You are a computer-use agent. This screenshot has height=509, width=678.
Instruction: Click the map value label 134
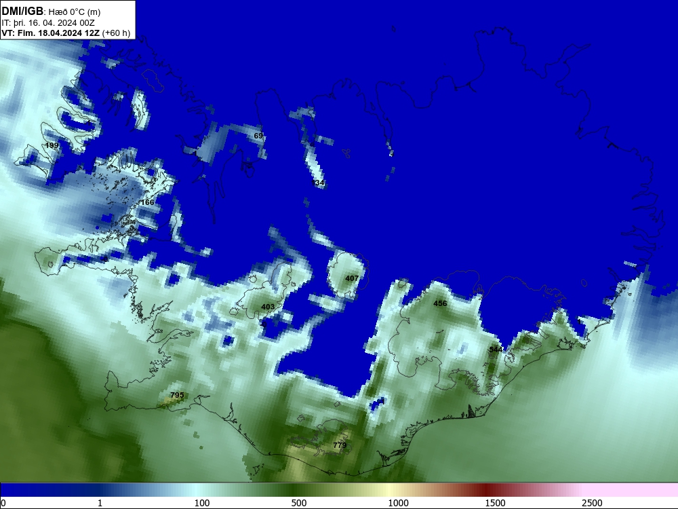318,183
